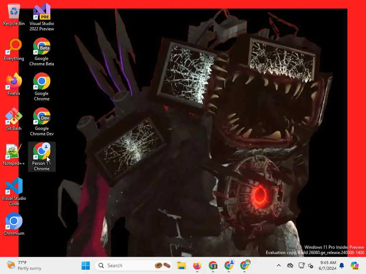Click the OneDrive cloud tray icon
The image size is (366, 274).
290,265
